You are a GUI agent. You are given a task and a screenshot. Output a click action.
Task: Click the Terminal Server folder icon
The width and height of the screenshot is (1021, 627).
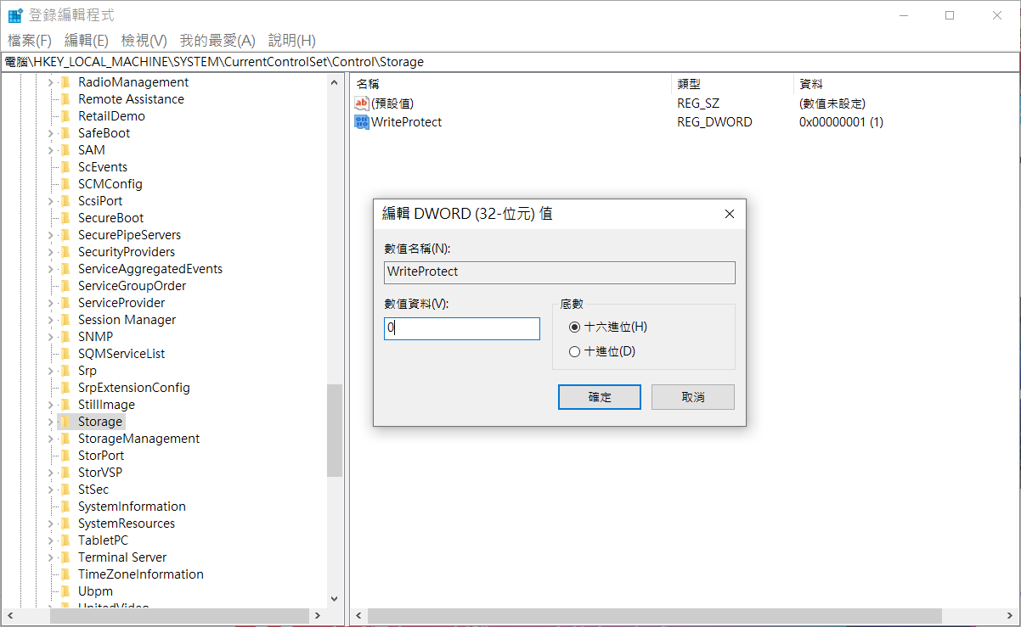tap(65, 557)
